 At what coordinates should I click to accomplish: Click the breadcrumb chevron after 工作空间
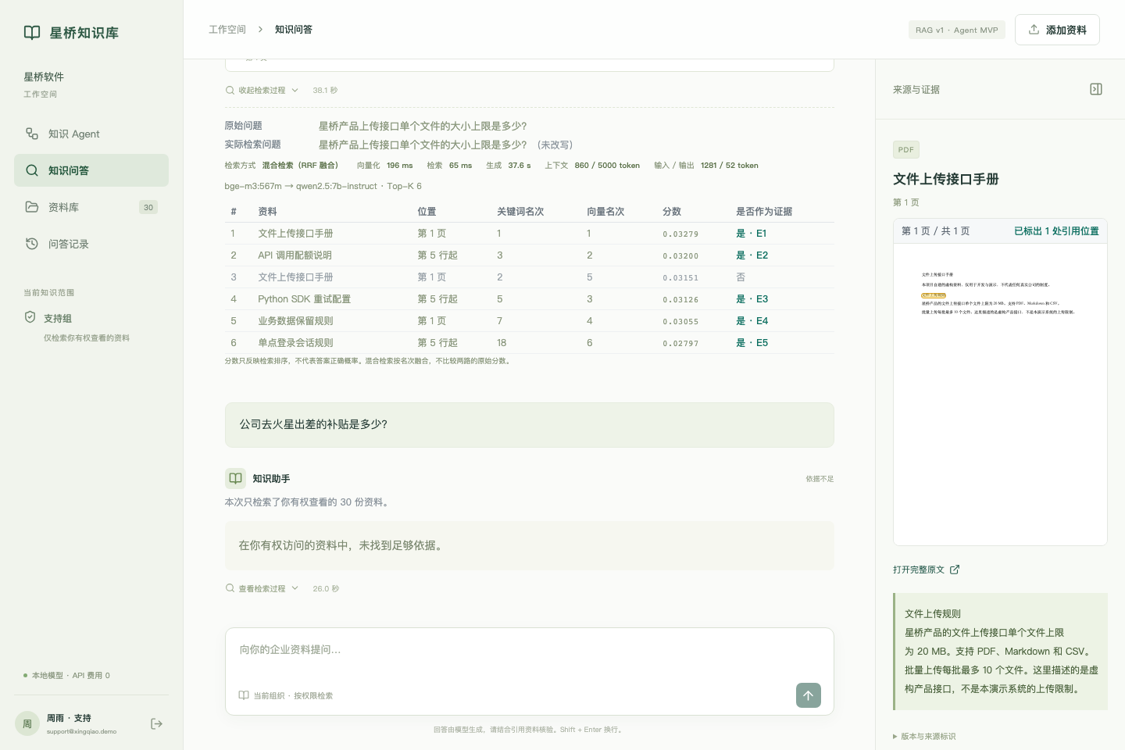point(260,30)
